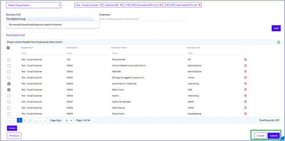
Task: Delete employee 00001 row trash icon
Action: point(245,66)
